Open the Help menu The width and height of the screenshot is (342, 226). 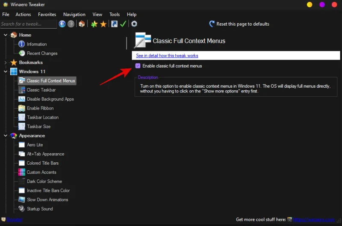pyautogui.click(x=132, y=15)
